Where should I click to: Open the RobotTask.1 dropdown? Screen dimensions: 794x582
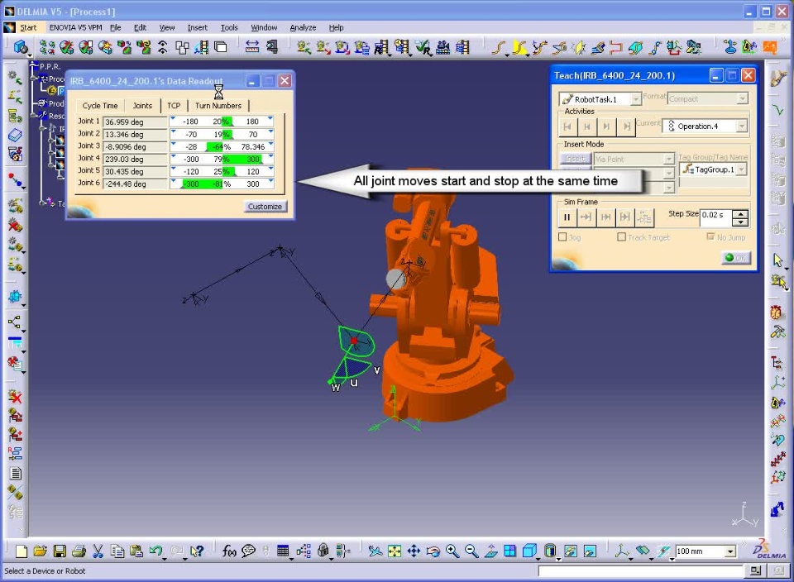pyautogui.click(x=635, y=99)
